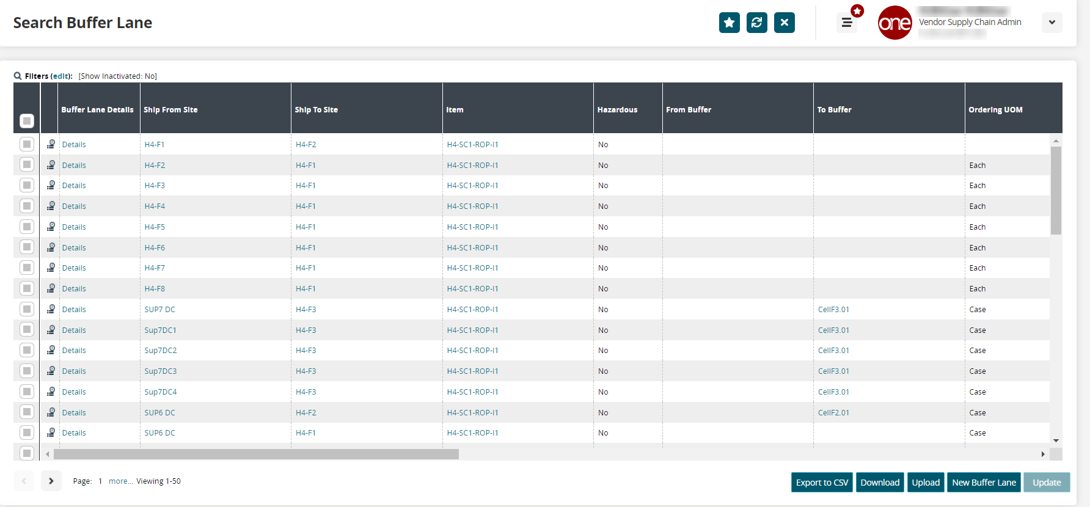Click the Export to CSV button
The height and width of the screenshot is (507, 1090).
821,483
